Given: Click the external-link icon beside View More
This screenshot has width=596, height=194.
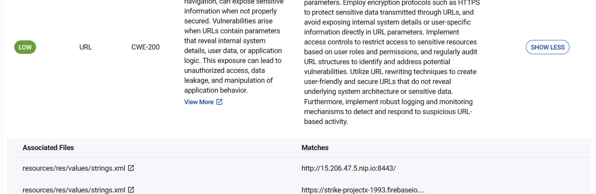Looking at the screenshot, I should 219,102.
